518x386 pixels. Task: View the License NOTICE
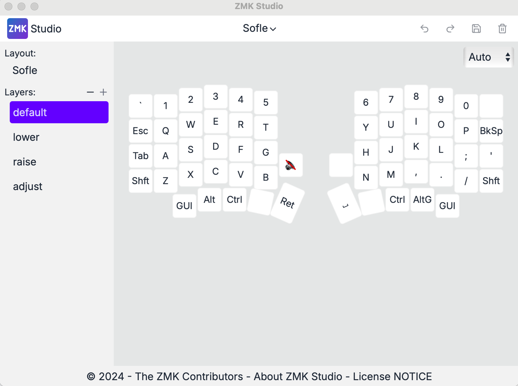[392, 376]
